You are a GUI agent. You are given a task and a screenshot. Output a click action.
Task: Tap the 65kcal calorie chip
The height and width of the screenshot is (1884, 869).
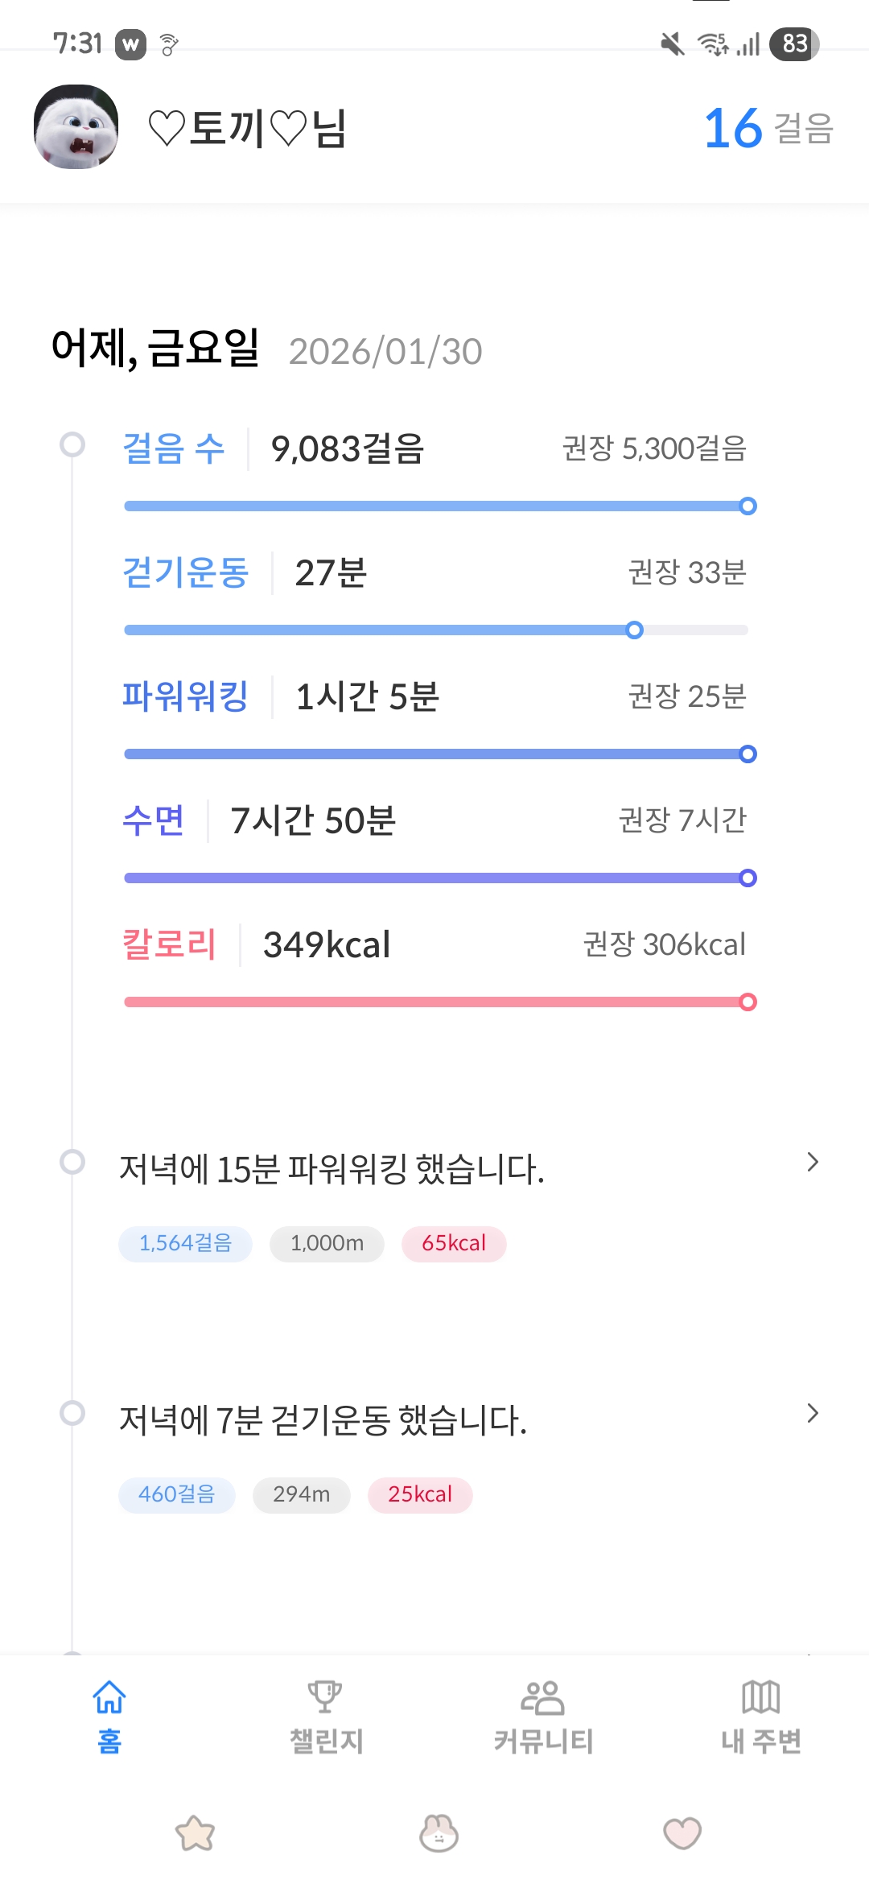[x=454, y=1244]
